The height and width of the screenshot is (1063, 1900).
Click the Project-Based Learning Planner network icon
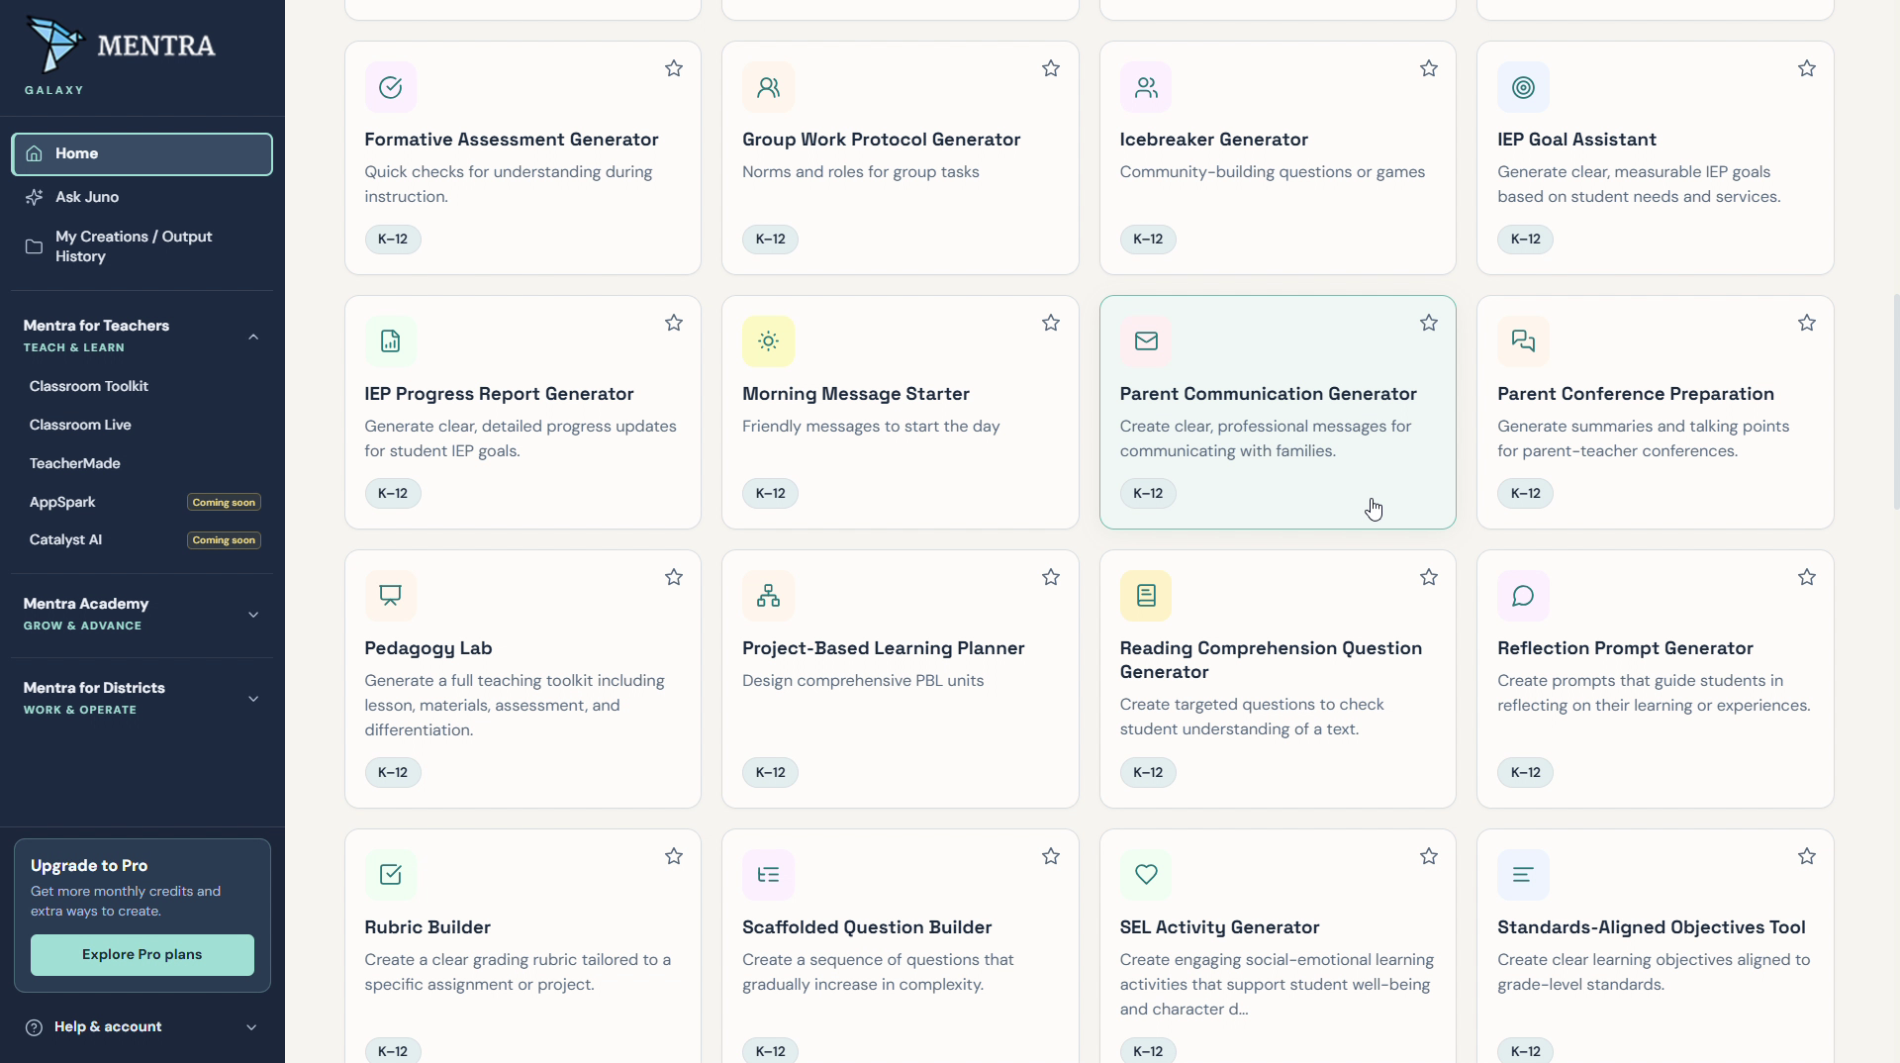coord(768,596)
